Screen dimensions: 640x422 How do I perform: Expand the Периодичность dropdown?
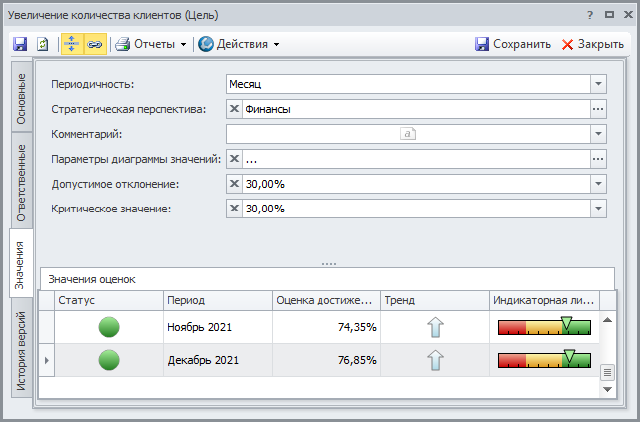(x=598, y=85)
